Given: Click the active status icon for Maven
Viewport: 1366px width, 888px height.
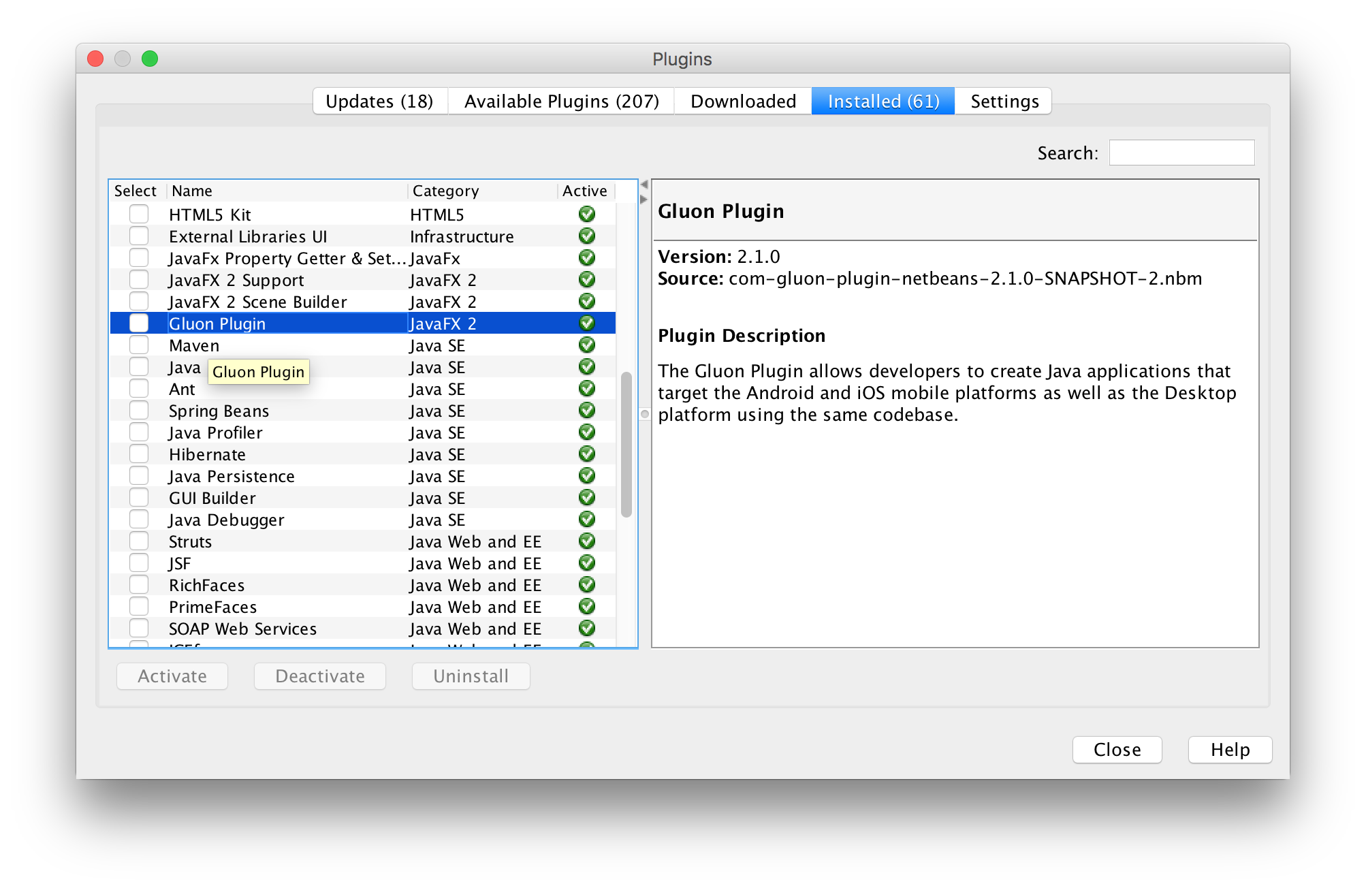Looking at the screenshot, I should pyautogui.click(x=586, y=345).
